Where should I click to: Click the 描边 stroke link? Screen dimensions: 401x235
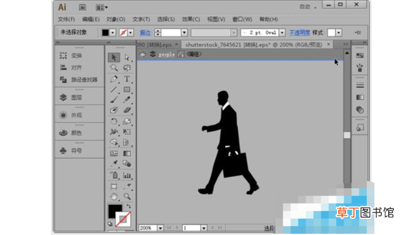pyautogui.click(x=145, y=33)
